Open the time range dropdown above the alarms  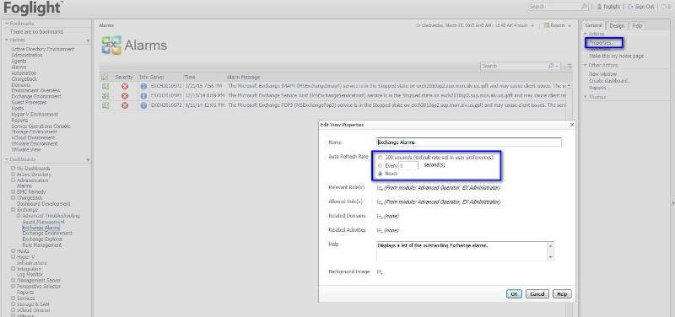click(x=532, y=26)
